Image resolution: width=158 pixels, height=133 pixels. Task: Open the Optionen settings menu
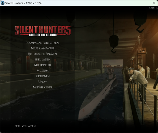pyautogui.click(x=43, y=76)
